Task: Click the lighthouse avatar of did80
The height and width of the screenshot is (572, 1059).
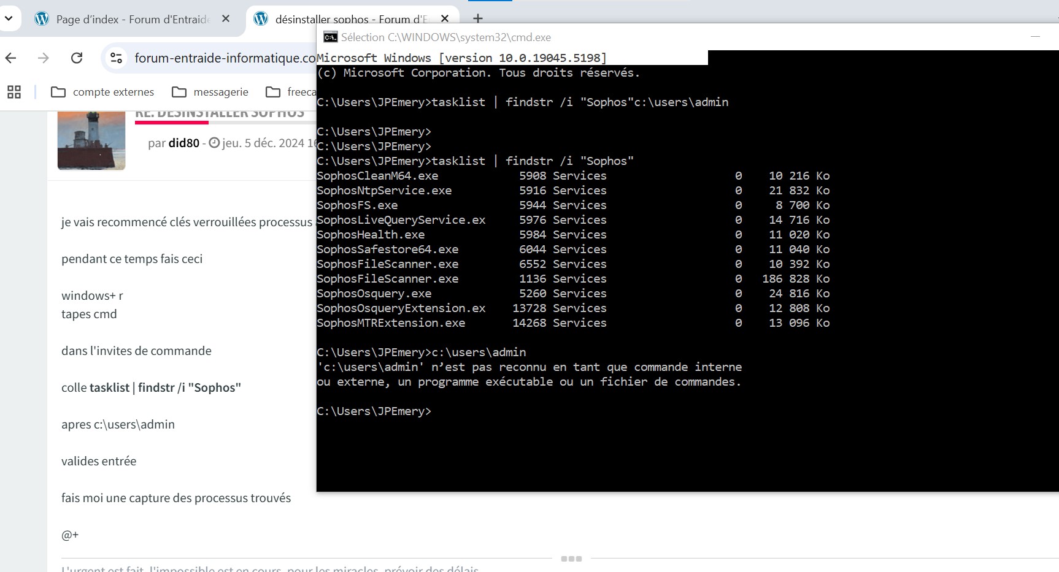Action: coord(91,140)
